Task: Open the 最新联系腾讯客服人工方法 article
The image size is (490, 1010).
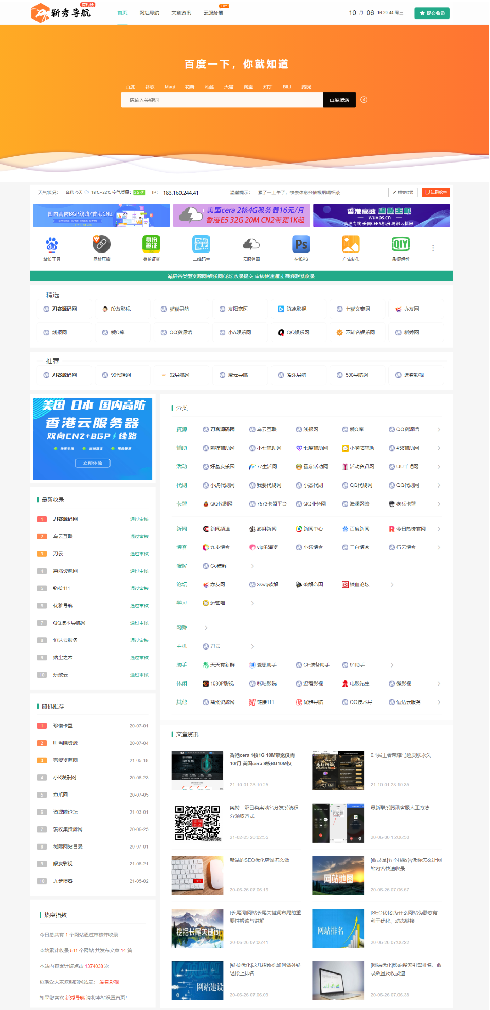Action: (400, 808)
